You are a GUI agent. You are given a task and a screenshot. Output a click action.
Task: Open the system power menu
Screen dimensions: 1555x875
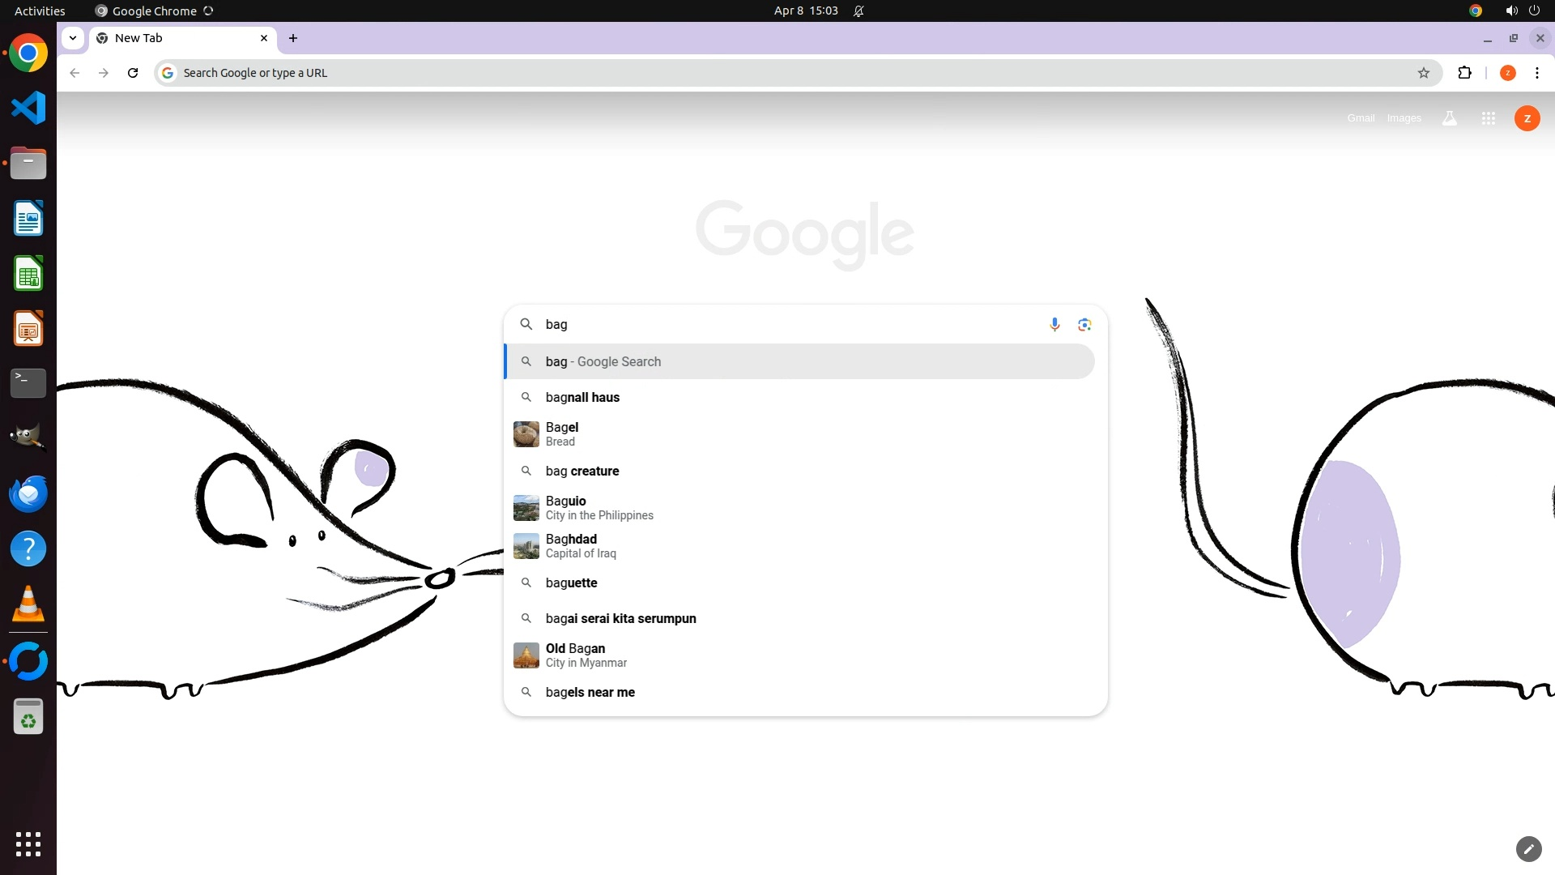(x=1534, y=11)
